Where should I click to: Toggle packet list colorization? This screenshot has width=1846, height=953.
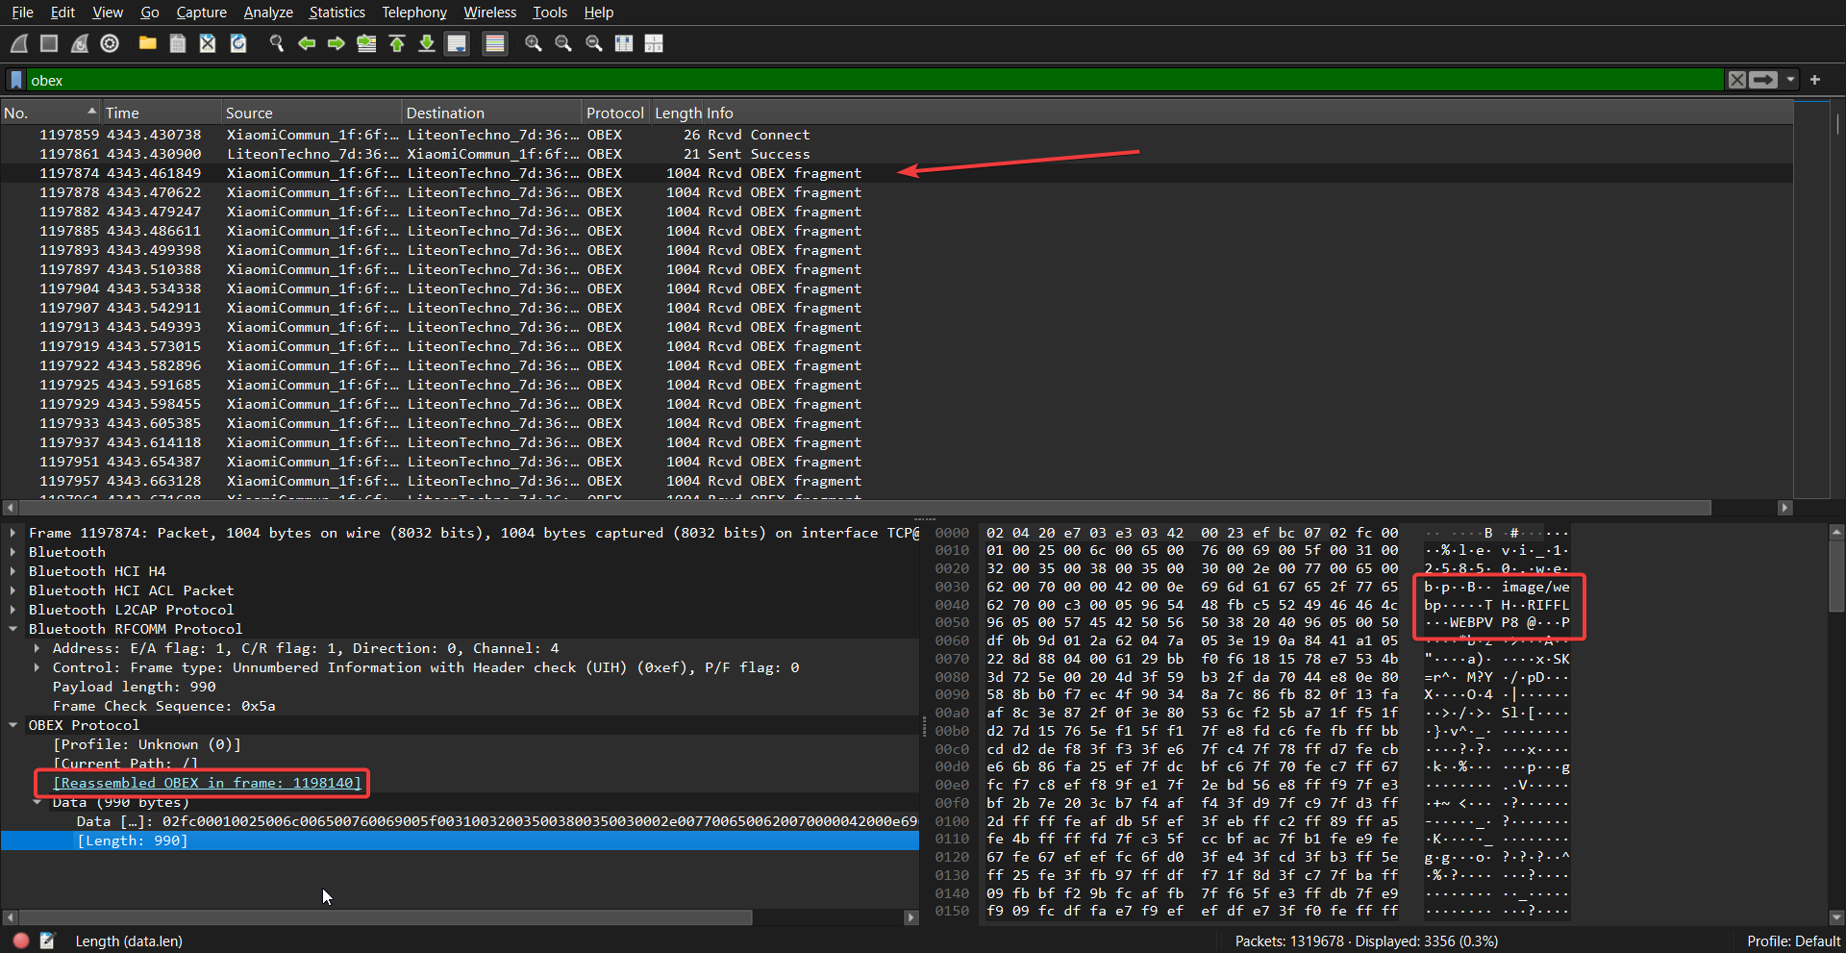494,43
